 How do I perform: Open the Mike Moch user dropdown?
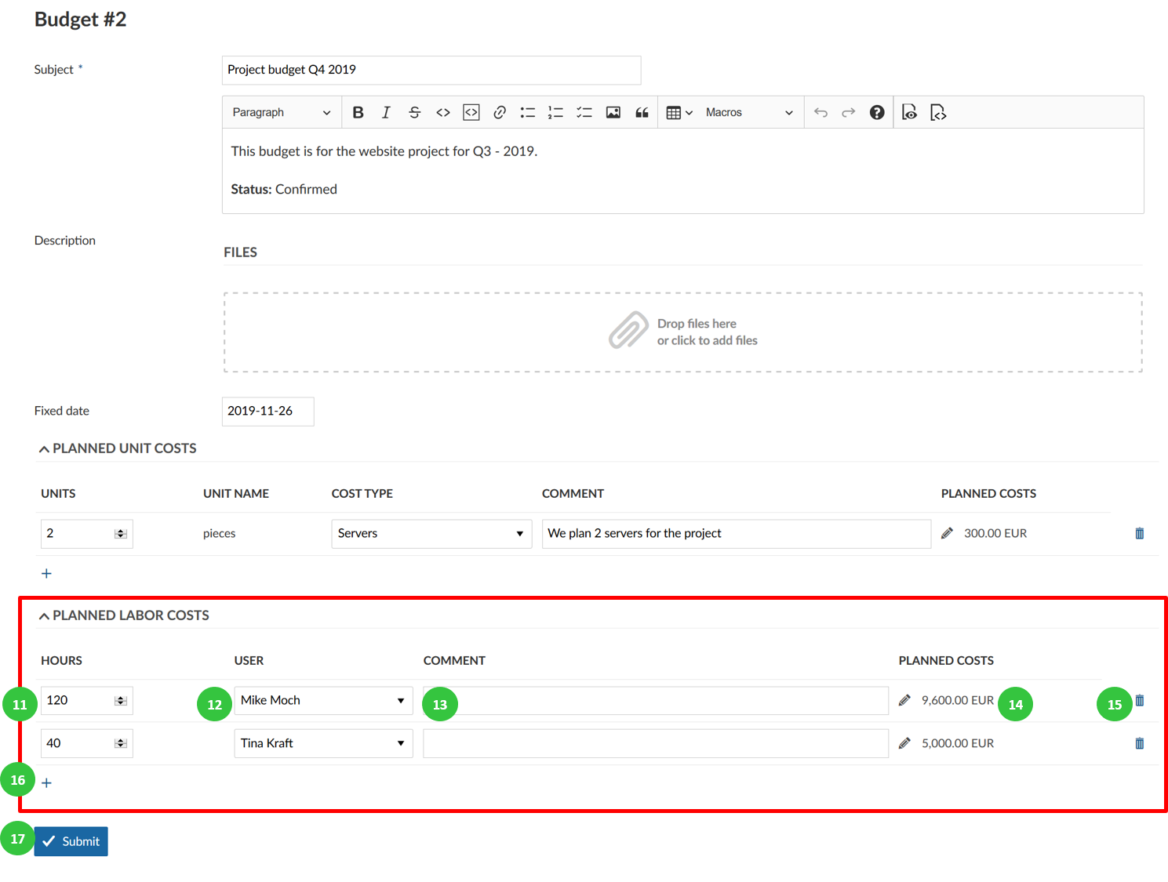coord(323,700)
